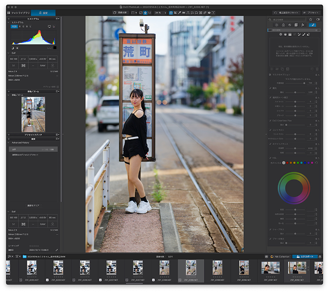Switch to the 設定 tab
The image size is (329, 292).
[43, 13]
